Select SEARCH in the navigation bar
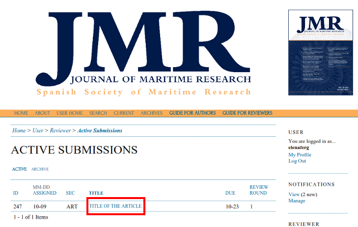358x227 pixels. click(x=98, y=113)
